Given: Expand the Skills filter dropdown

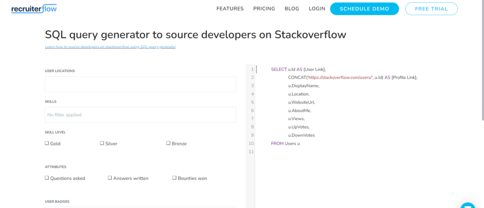Looking at the screenshot, I should (140, 115).
